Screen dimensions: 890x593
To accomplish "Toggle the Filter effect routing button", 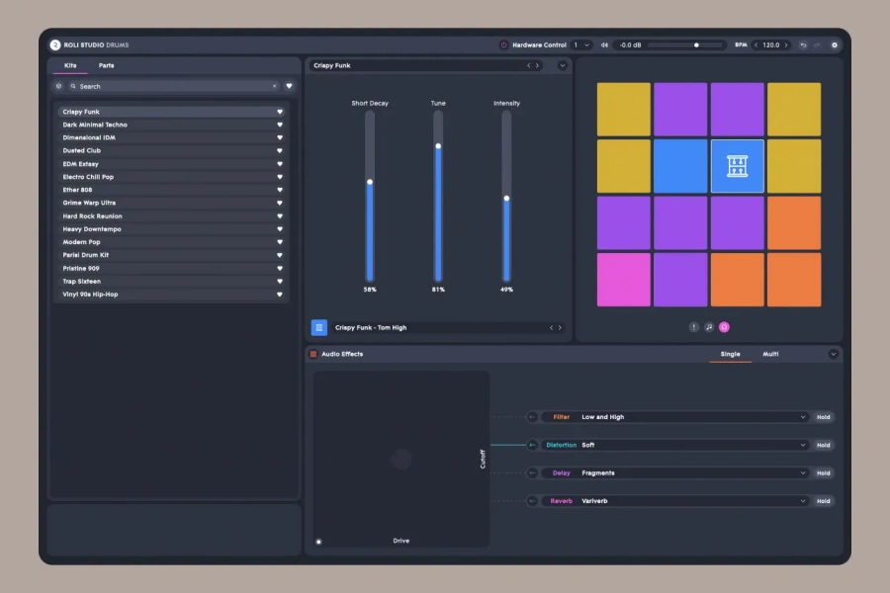I will (532, 417).
